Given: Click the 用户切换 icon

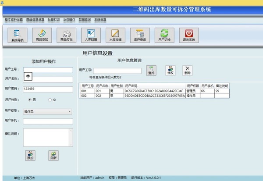Looking at the screenshot, I should [164, 35].
